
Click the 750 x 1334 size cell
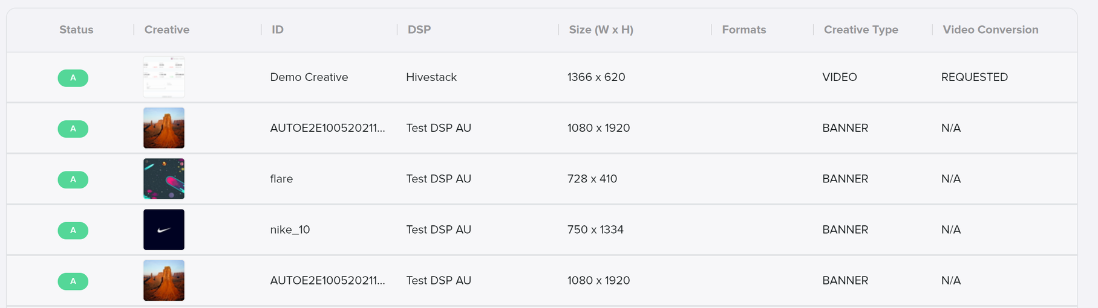coord(595,229)
